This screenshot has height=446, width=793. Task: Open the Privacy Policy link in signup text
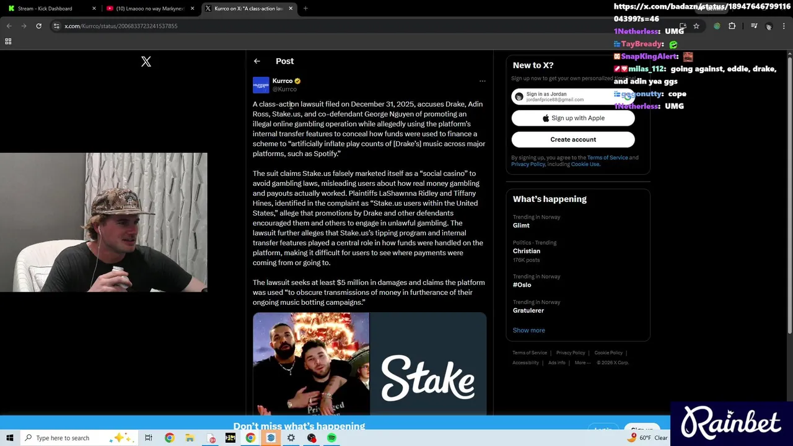pos(528,164)
